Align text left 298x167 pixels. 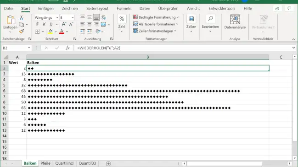click(83, 24)
